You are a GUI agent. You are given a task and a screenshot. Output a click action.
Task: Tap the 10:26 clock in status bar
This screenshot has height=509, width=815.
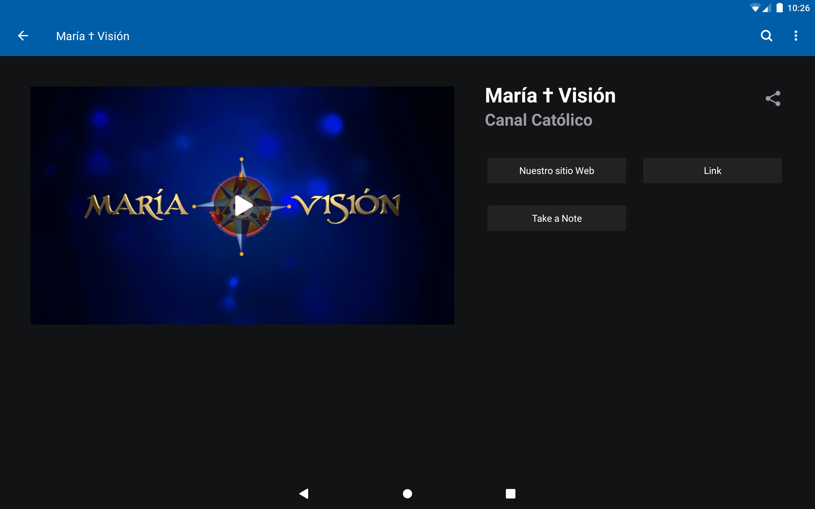pos(798,8)
